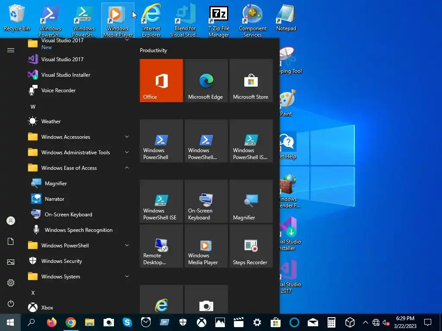Open Cortana from the taskbar
The width and height of the screenshot is (442, 331).
tap(294, 322)
